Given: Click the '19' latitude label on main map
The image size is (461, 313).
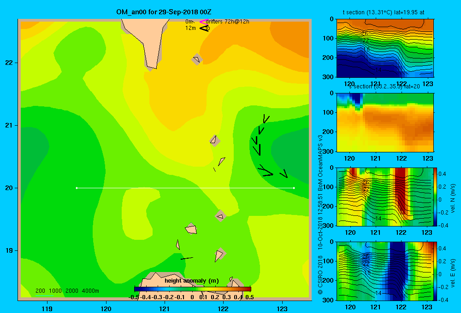Looking at the screenshot, I should [x=9, y=250].
